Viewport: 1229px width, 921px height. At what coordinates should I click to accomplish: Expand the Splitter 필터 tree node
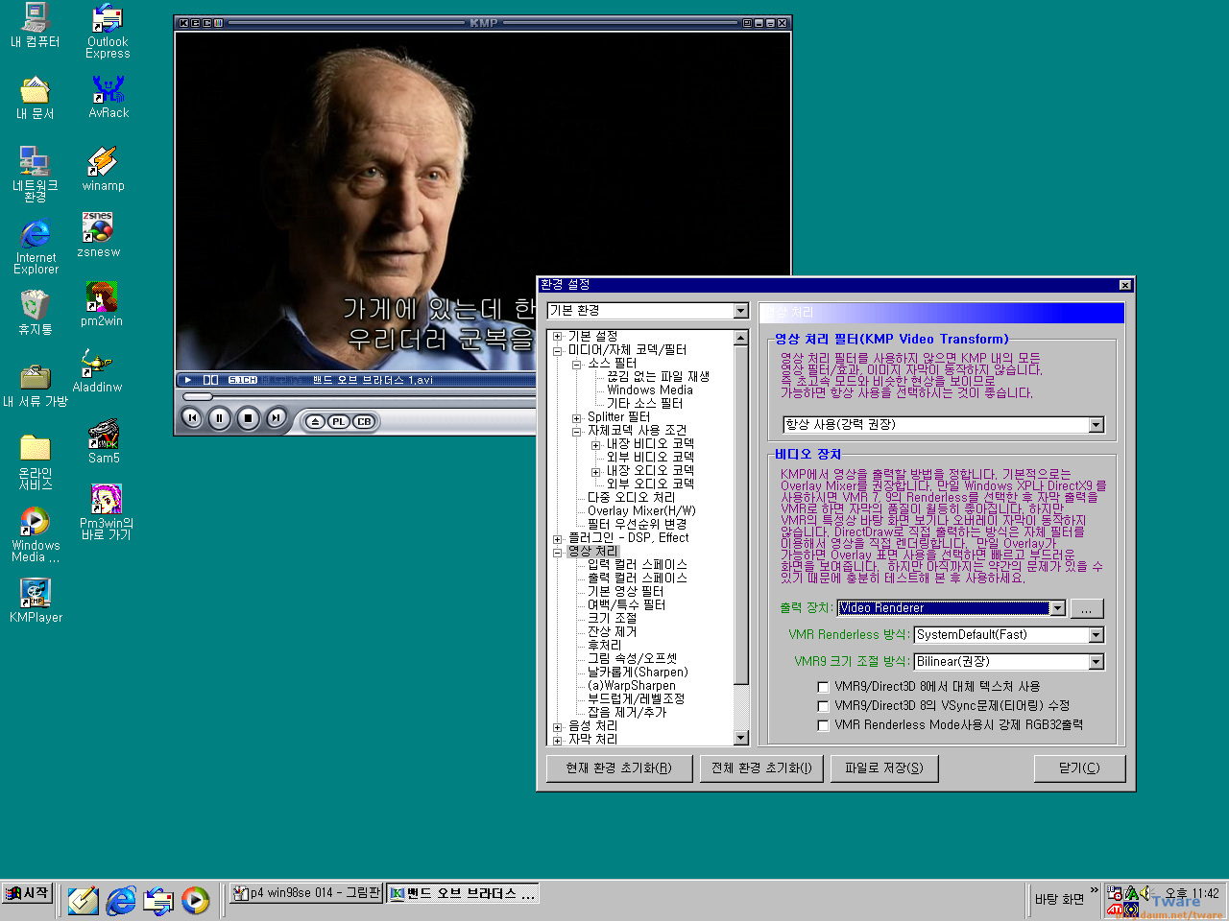[576, 417]
